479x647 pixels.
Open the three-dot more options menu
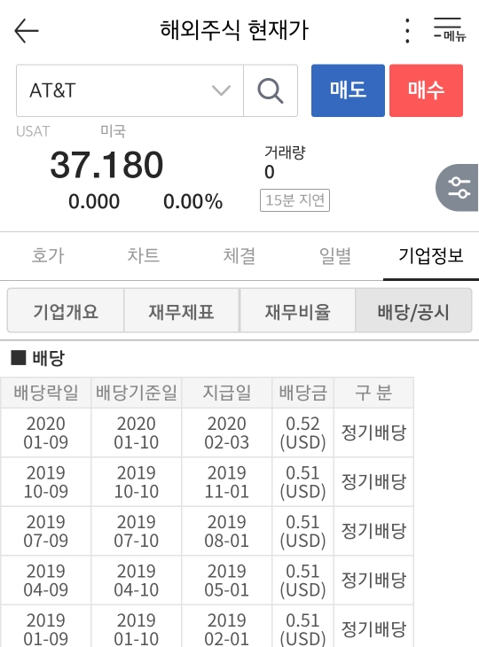pos(407,30)
